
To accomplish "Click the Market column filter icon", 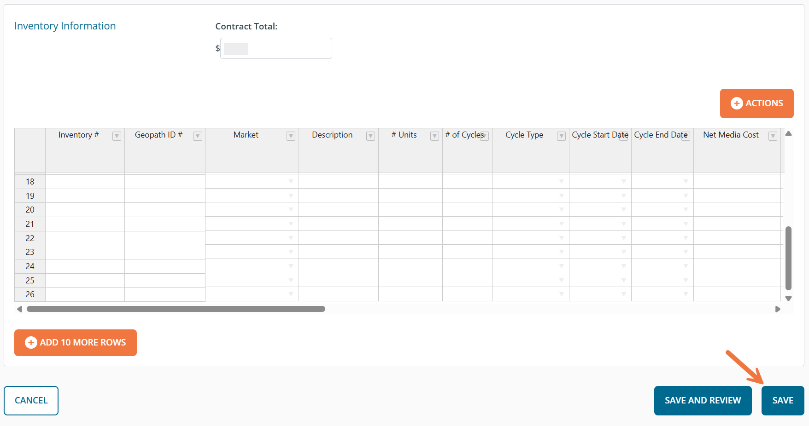I will click(x=291, y=136).
